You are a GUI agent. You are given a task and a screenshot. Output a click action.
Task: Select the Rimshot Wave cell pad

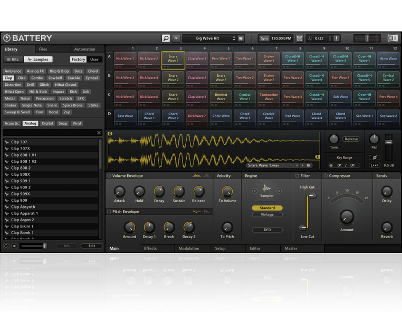pyautogui.click(x=221, y=97)
